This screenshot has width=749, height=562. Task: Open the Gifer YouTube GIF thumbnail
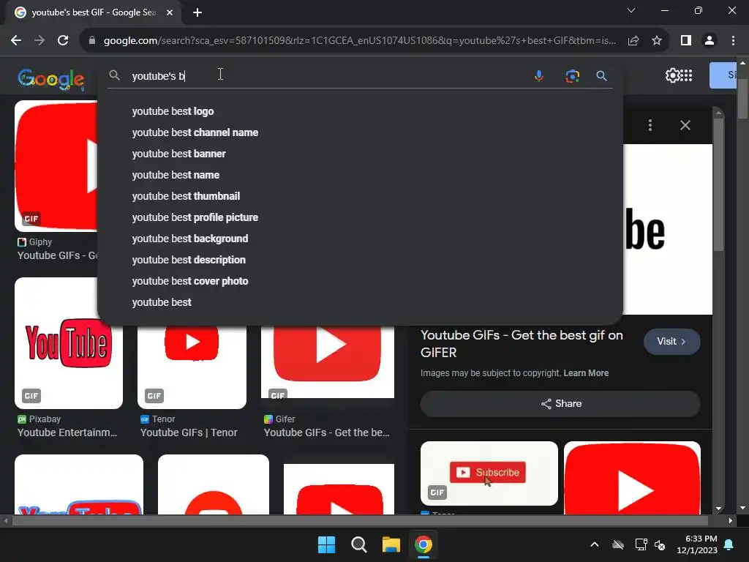328,361
